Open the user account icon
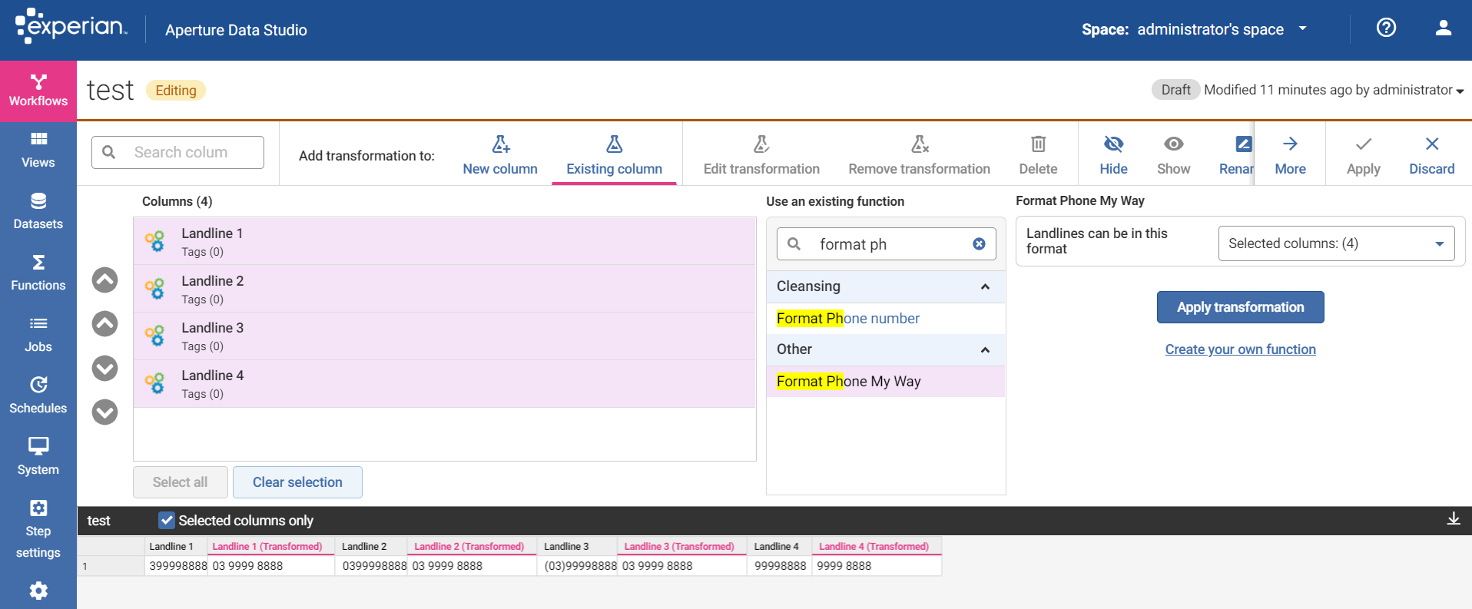The image size is (1472, 609). (x=1444, y=28)
